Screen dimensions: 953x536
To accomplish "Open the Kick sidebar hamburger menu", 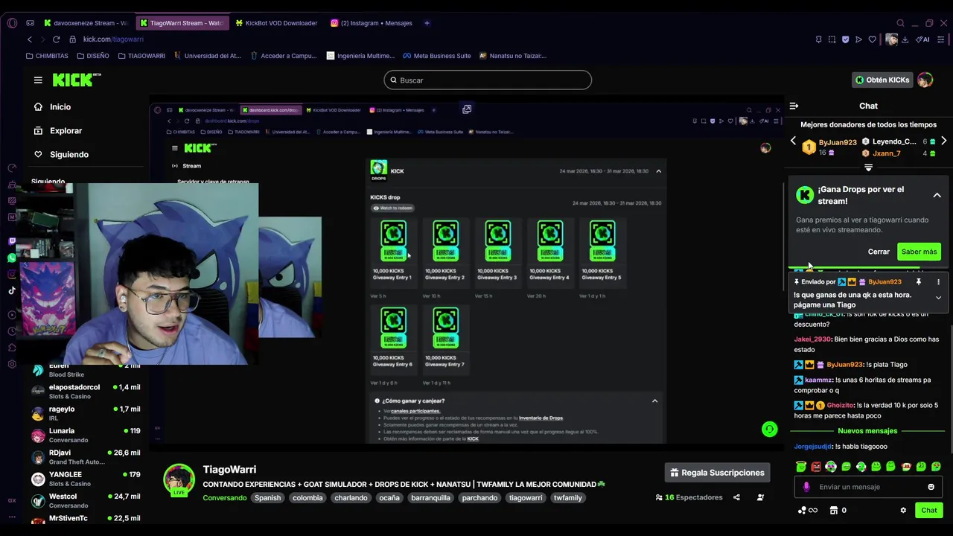I will click(x=38, y=80).
